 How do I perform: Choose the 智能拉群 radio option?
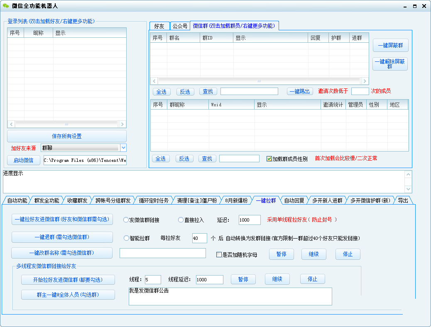point(126,238)
